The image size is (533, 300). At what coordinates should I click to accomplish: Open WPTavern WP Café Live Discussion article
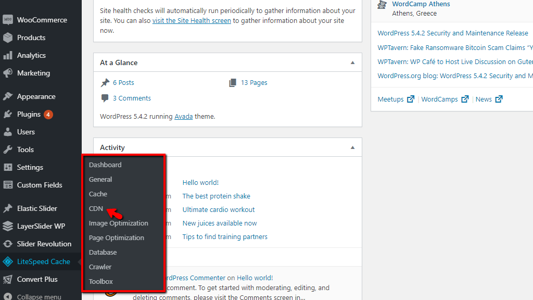tap(455, 62)
